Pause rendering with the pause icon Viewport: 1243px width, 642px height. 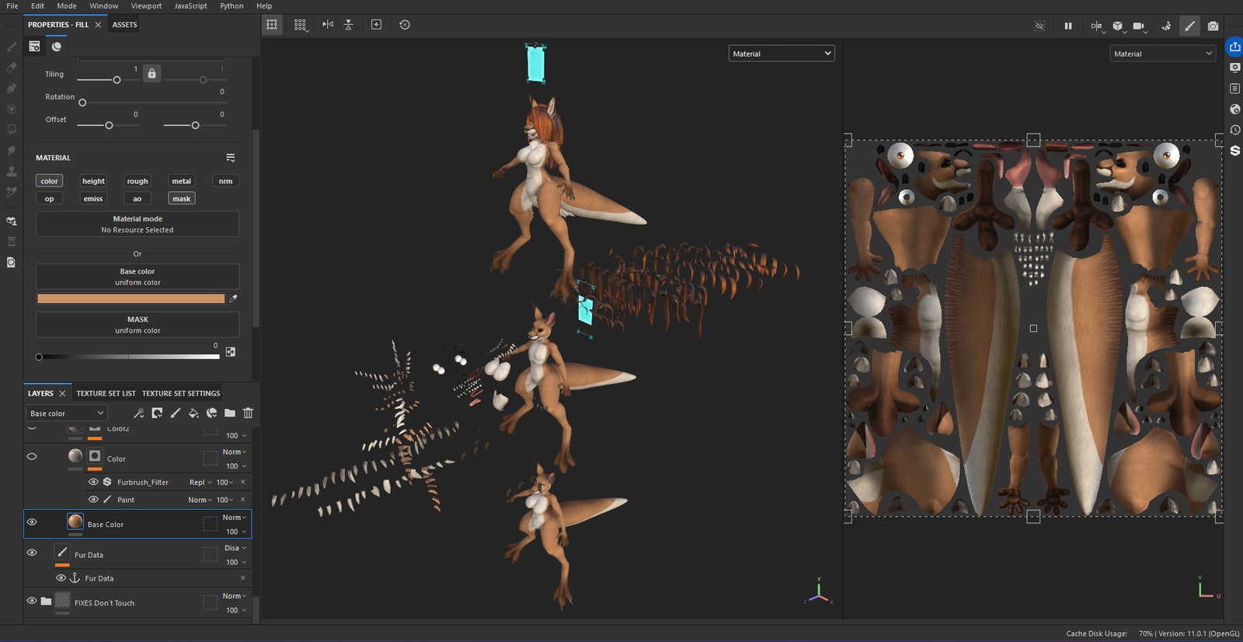coord(1068,26)
